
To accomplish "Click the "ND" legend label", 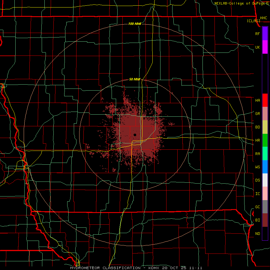I will (257, 234).
